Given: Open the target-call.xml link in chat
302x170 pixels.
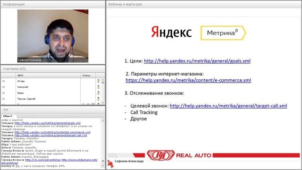Looking at the screenshot, I should (50, 136).
